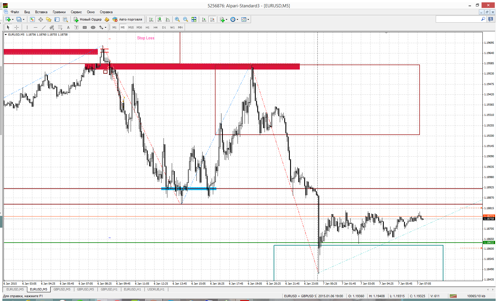Switch timeframe to M1
Viewport: 498px width, 301px height.
(x=115, y=27)
